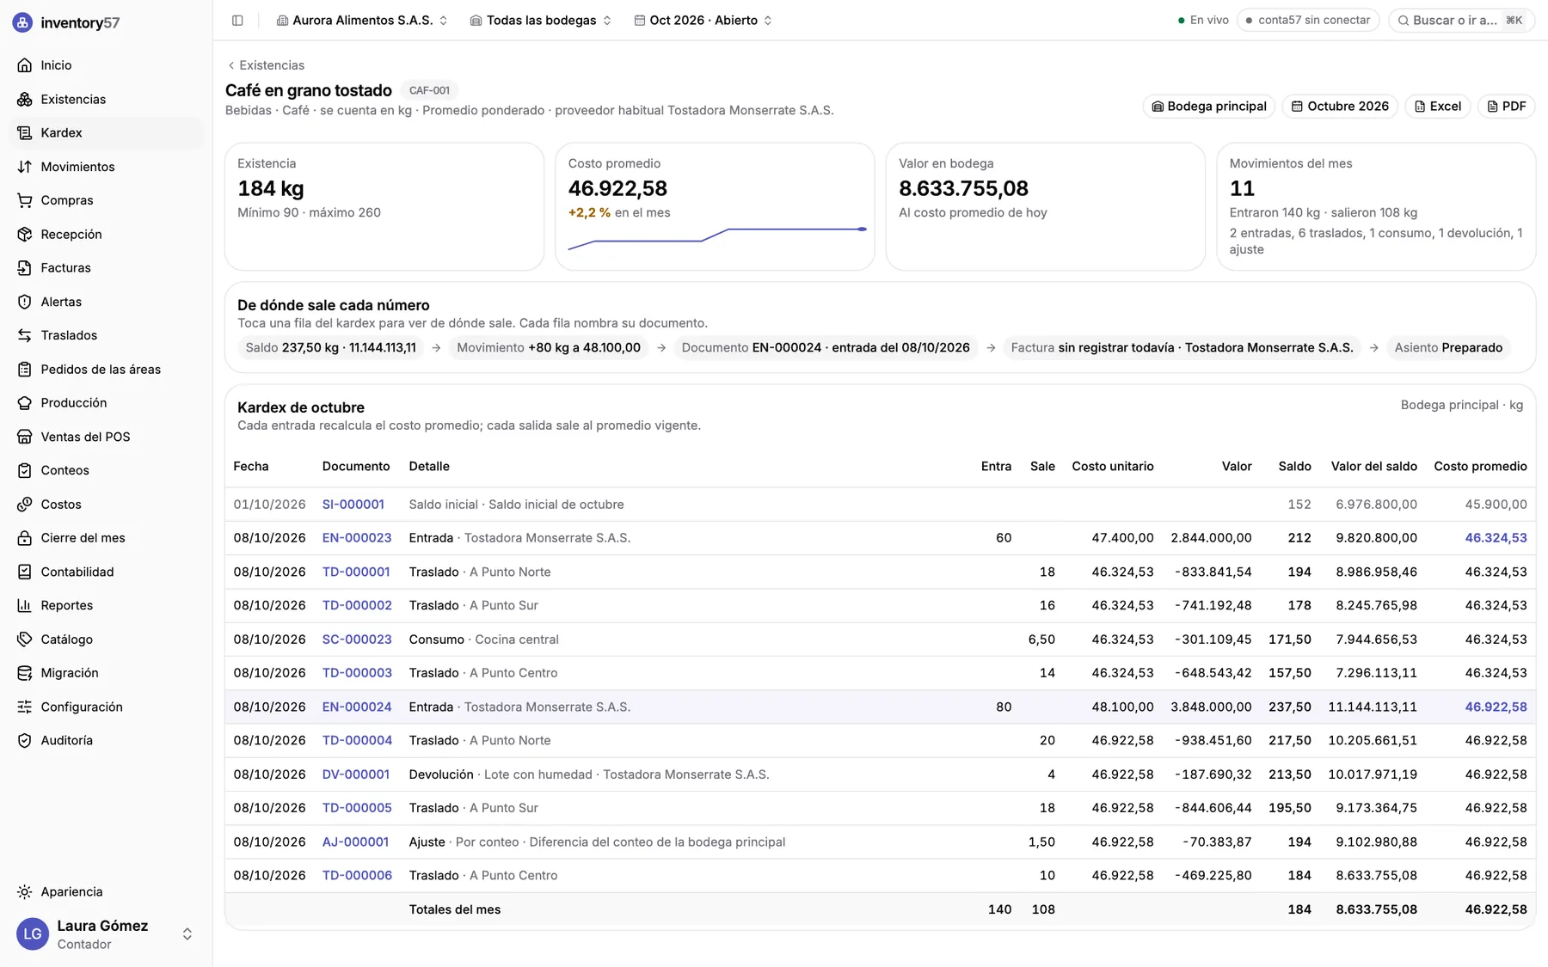This screenshot has height=967, width=1548.
Task: Open the Migración database icon
Action: pos(25,673)
